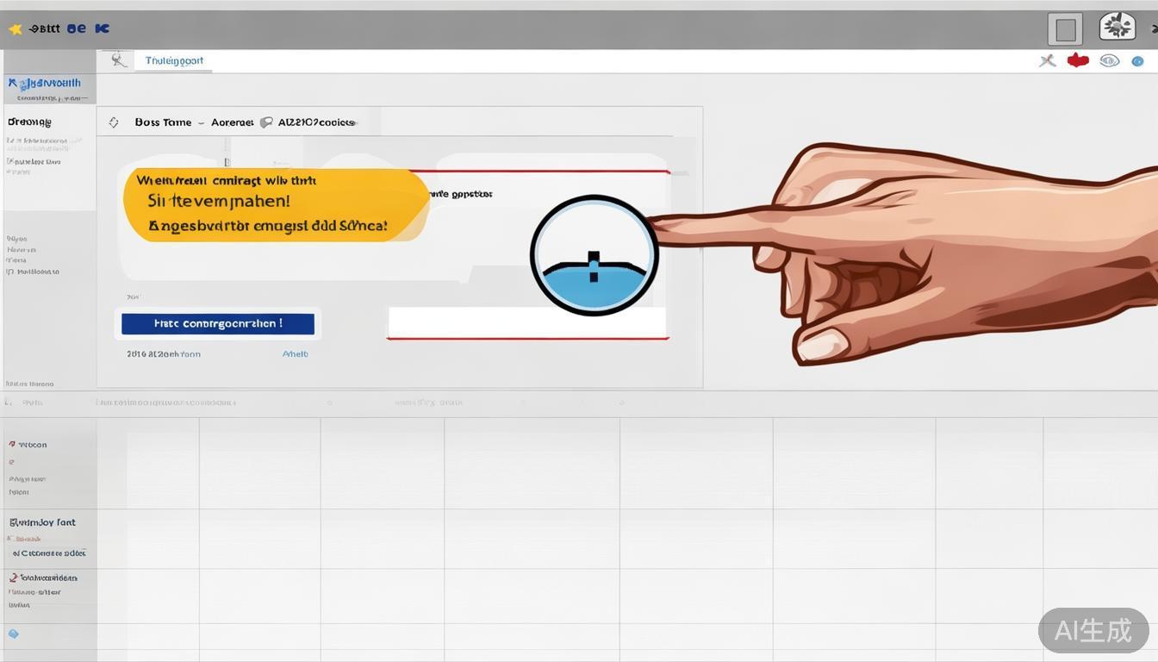Click the crossed tools icon in toolbar
Image resolution: width=1158 pixels, height=662 pixels.
(1047, 60)
